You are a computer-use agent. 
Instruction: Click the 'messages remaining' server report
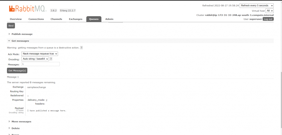click(31, 83)
